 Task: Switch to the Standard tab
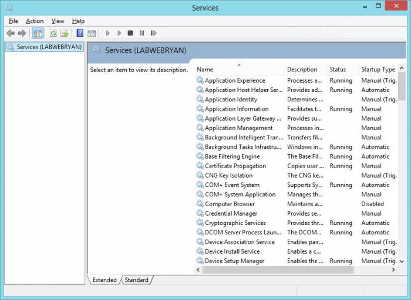(136, 280)
